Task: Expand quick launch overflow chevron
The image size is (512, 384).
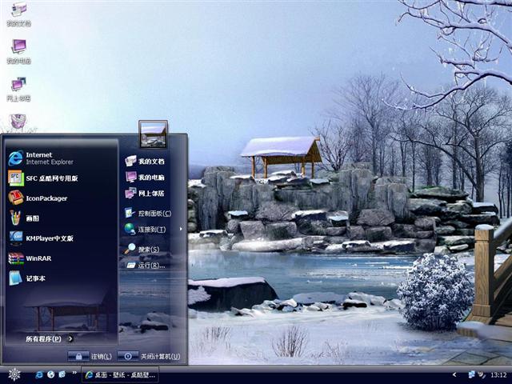Action: [x=74, y=373]
